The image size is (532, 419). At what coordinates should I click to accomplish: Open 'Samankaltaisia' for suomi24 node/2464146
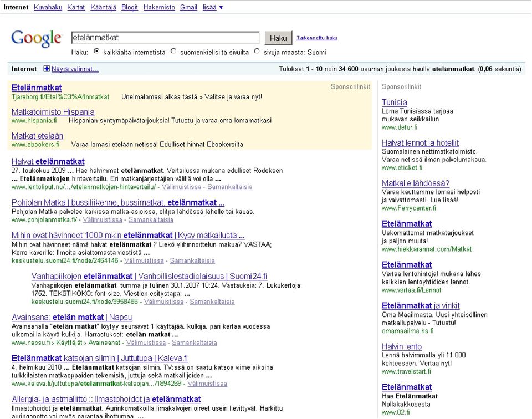[x=192, y=261]
